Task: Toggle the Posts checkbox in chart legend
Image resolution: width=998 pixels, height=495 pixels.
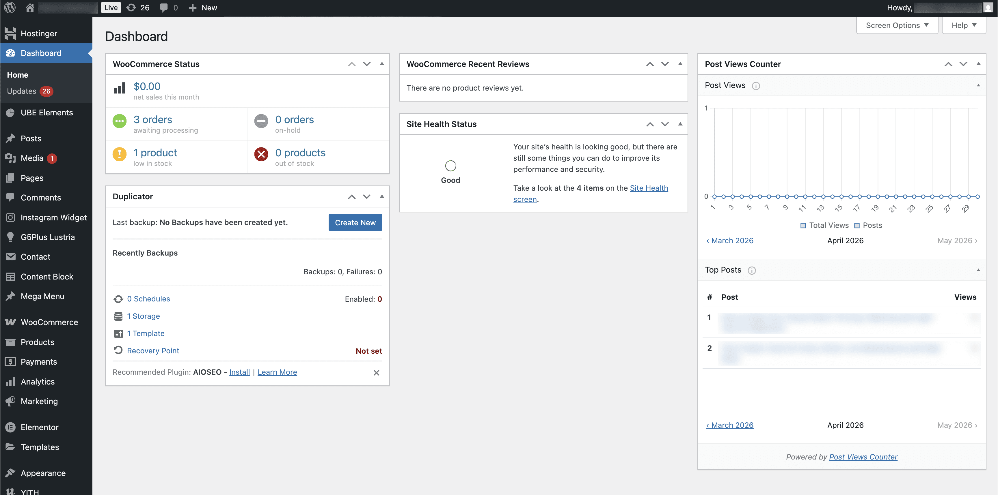Action: click(x=857, y=225)
